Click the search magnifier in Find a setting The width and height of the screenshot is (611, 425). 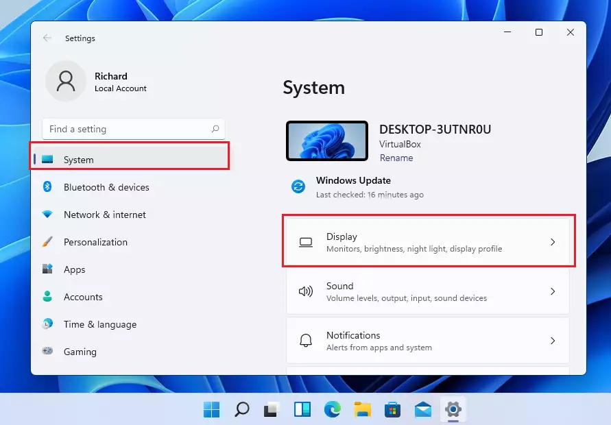point(215,129)
